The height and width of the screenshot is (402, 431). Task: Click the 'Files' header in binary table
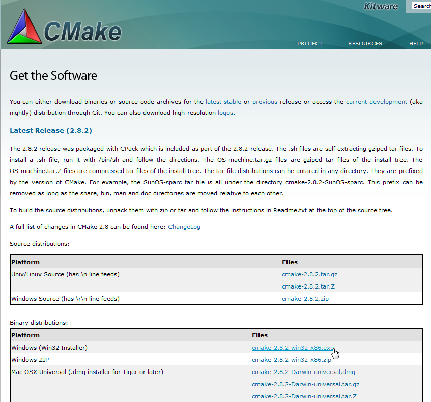(260, 335)
